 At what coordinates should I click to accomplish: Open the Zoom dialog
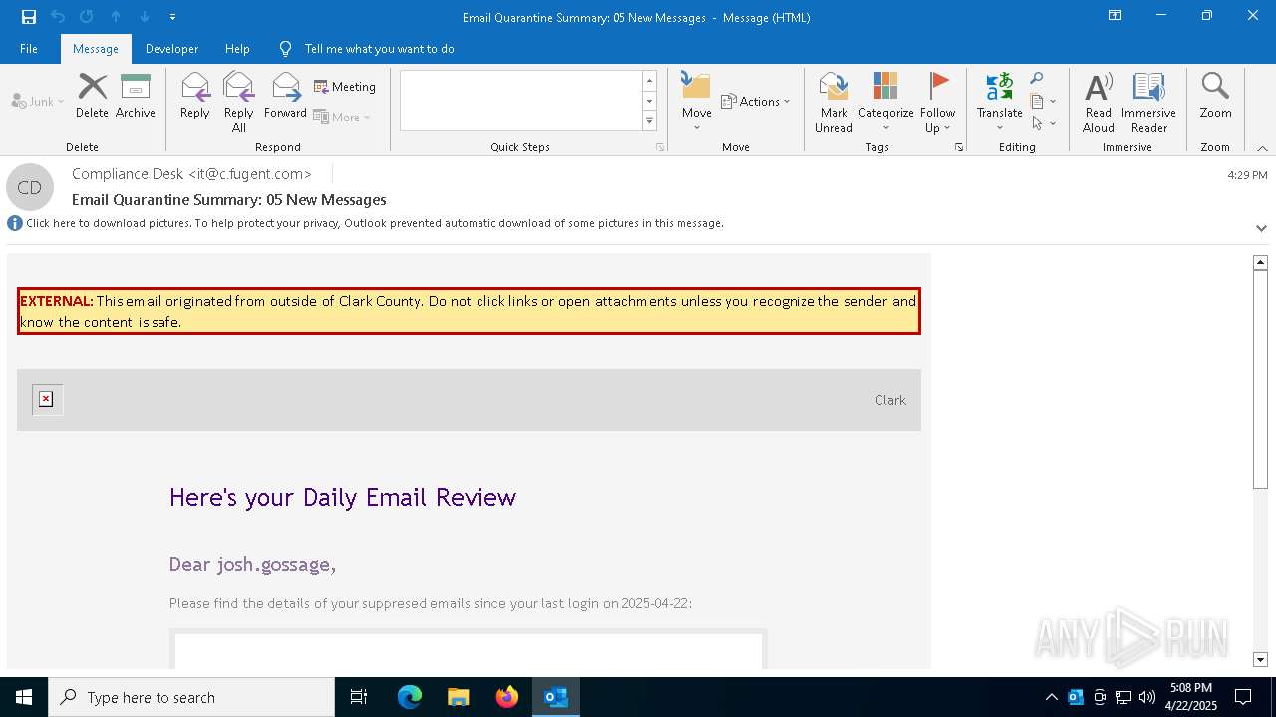1215,96
